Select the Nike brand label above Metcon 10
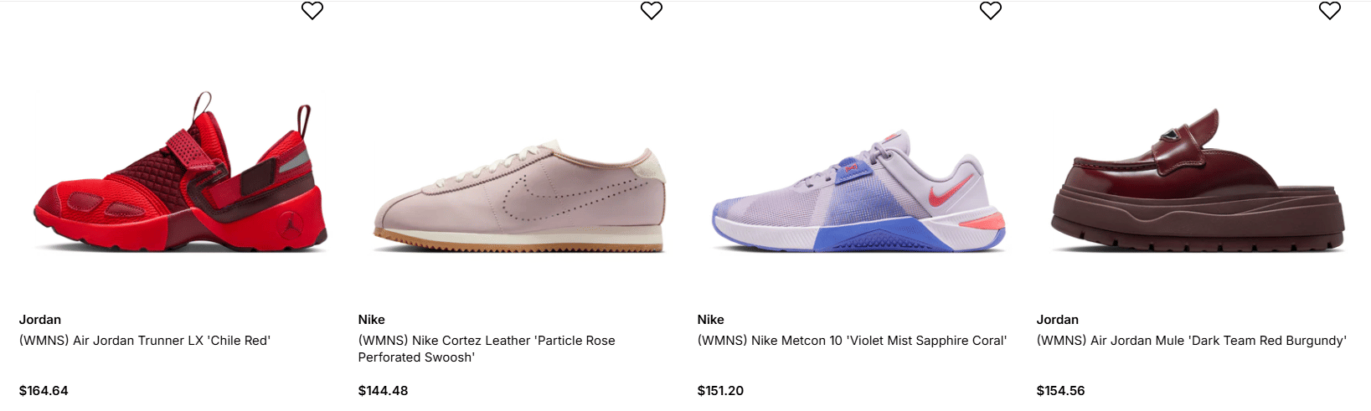The image size is (1371, 411). click(x=711, y=320)
